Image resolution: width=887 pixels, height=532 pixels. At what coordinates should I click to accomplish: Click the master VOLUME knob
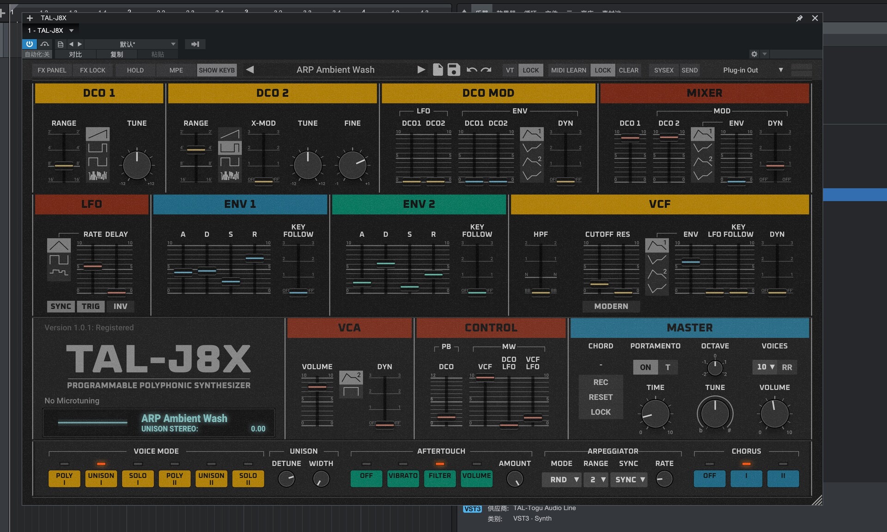coord(774,414)
